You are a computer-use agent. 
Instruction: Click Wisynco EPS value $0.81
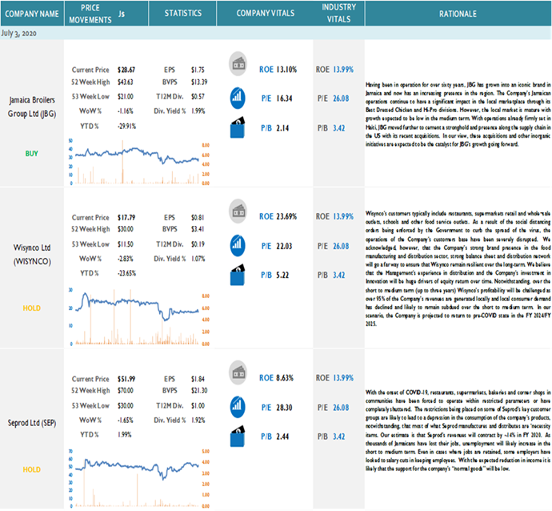tap(198, 217)
